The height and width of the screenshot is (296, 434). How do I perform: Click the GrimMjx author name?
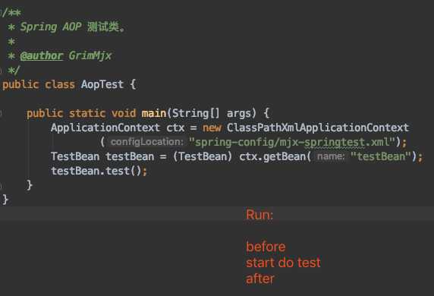pyautogui.click(x=90, y=56)
